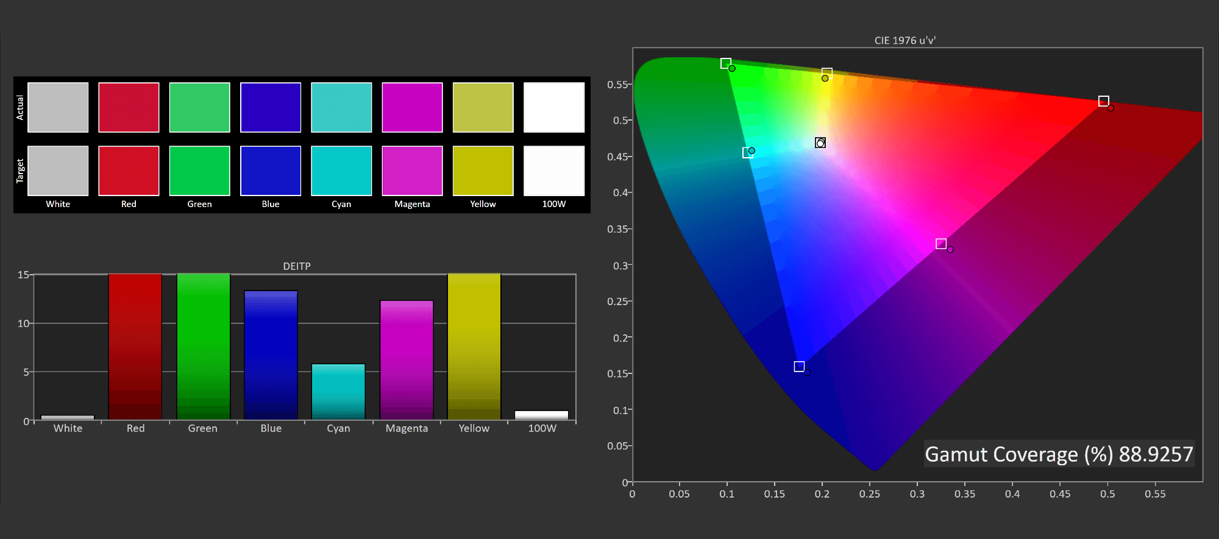Click the Blue bar in DEITP chart
1219x539 pixels.
[x=271, y=355]
